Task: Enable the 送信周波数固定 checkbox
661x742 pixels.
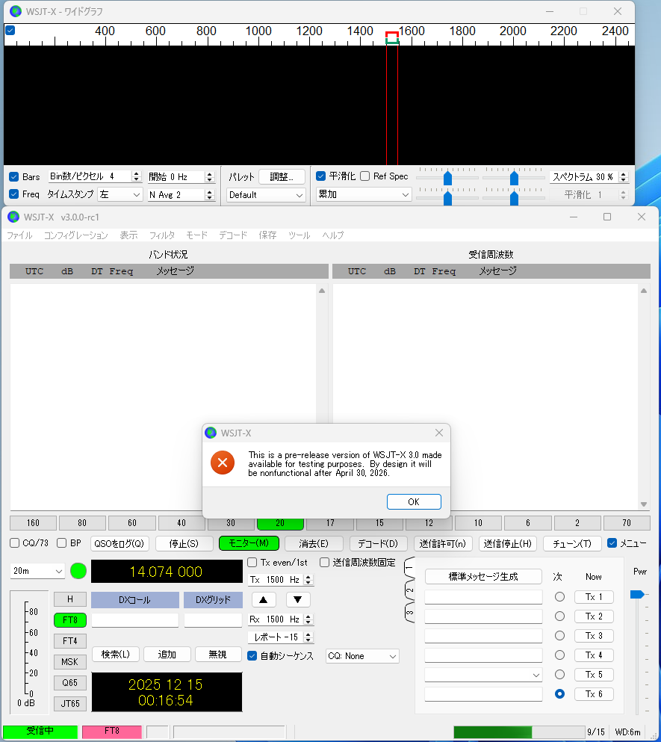Action: pos(325,562)
